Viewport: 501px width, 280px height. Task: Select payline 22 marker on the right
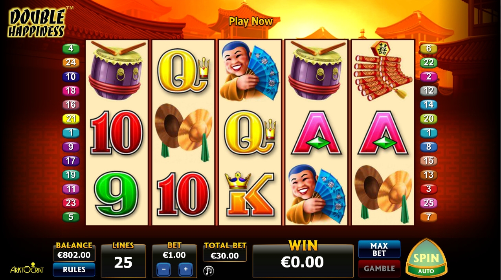pyautogui.click(x=429, y=63)
